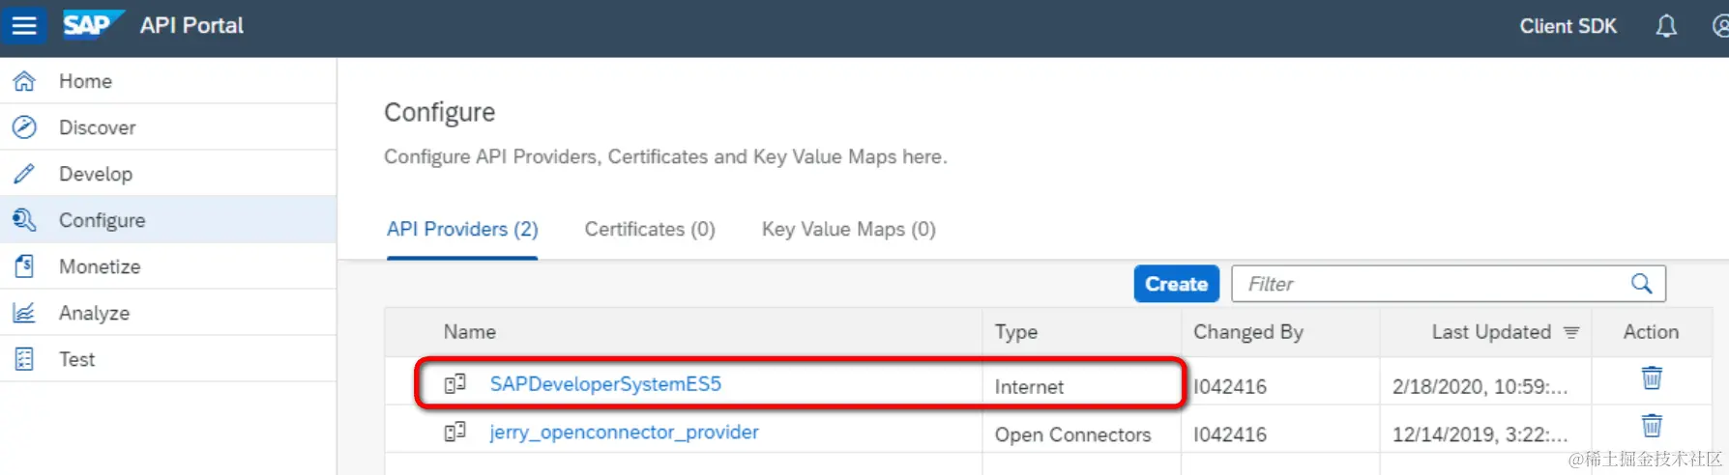The height and width of the screenshot is (475, 1729).
Task: Delete the jerry_openconnector_provider row
Action: tap(1652, 425)
